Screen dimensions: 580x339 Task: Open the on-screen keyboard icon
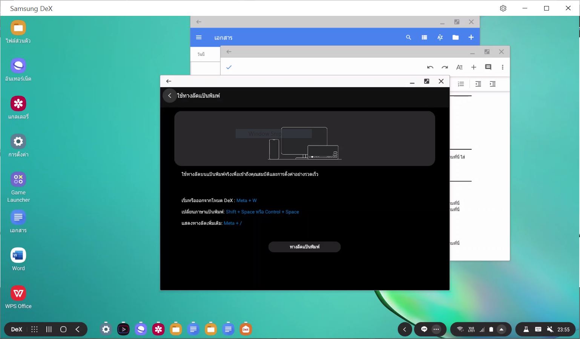click(538, 329)
